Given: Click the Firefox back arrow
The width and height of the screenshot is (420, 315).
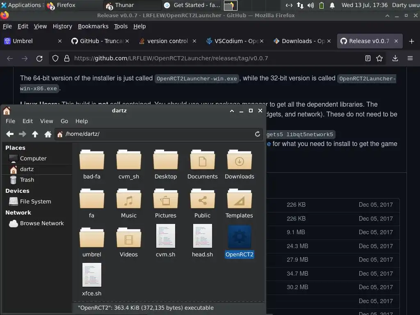Looking at the screenshot, I should point(10,58).
